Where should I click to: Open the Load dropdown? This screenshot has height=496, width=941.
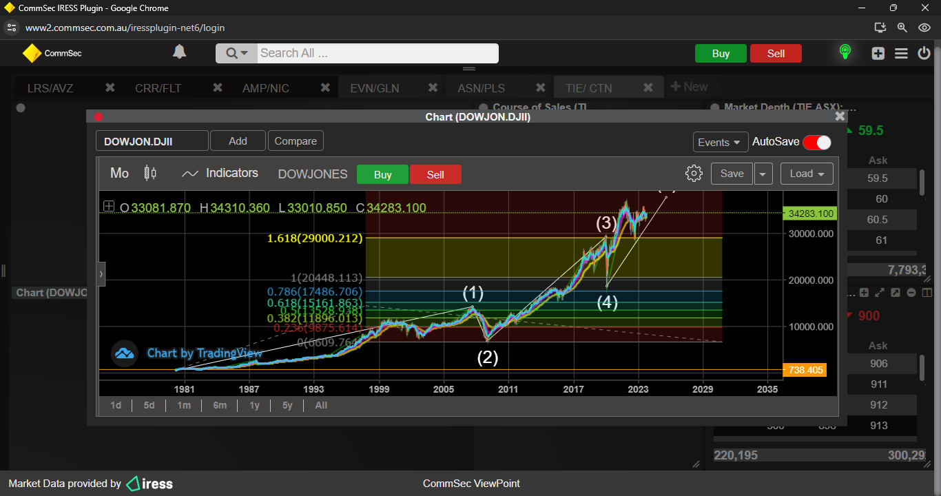[807, 174]
